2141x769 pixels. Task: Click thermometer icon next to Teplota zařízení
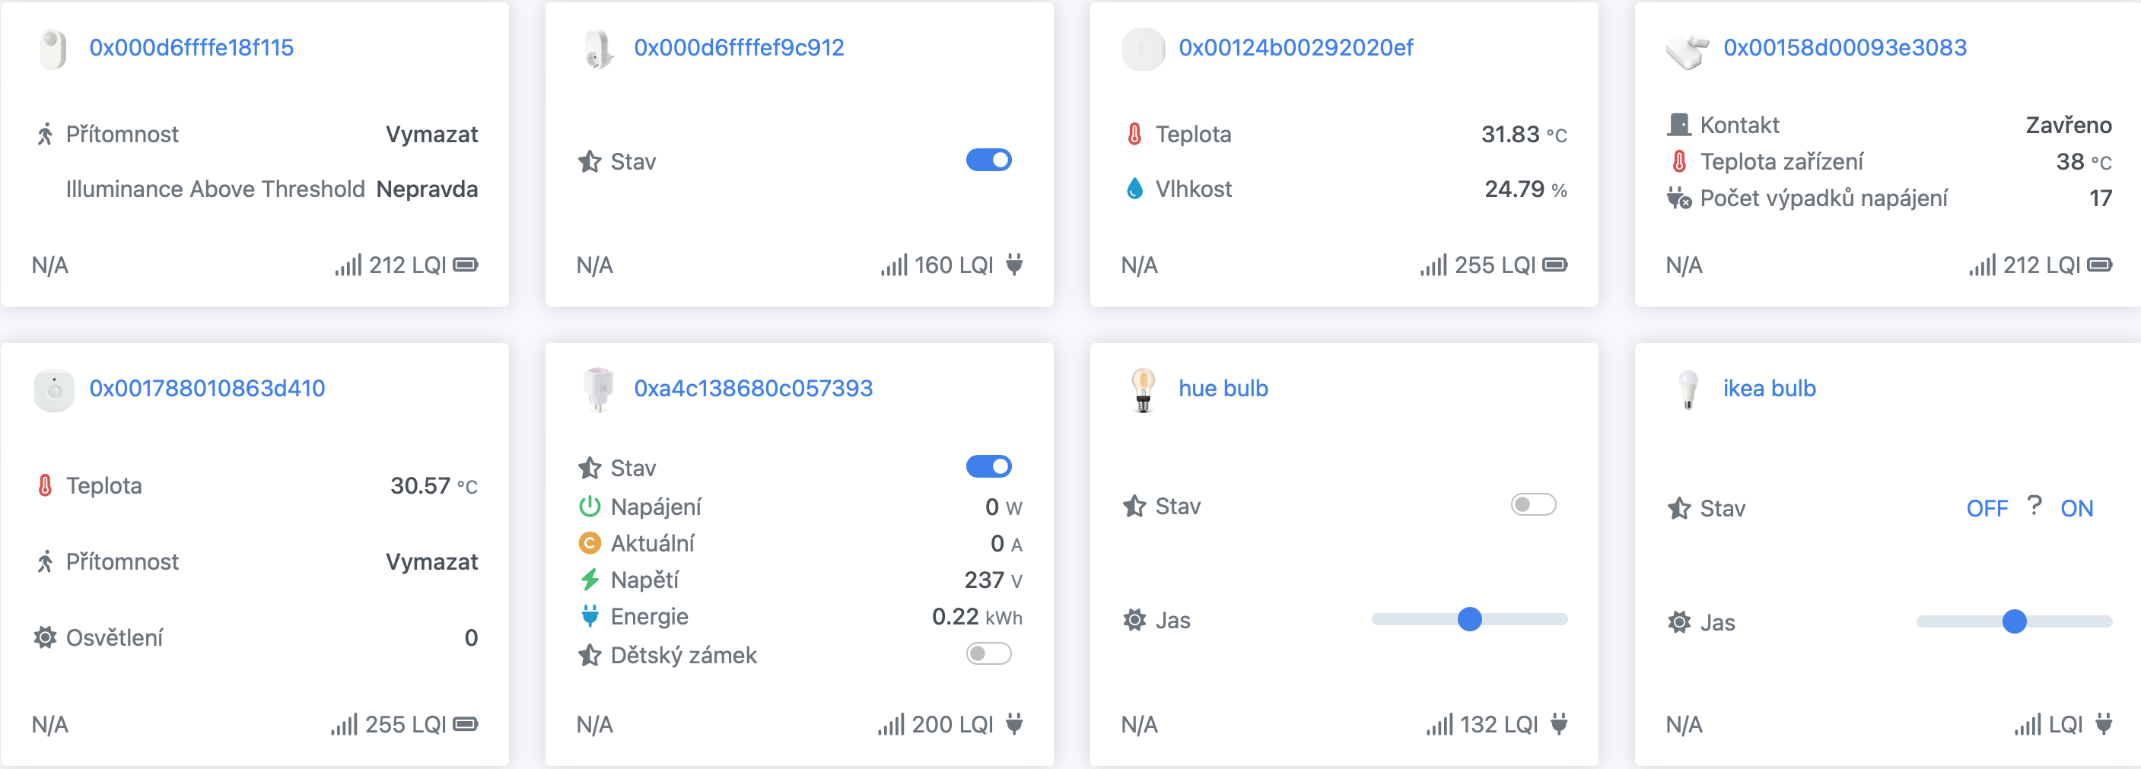pos(1679,161)
